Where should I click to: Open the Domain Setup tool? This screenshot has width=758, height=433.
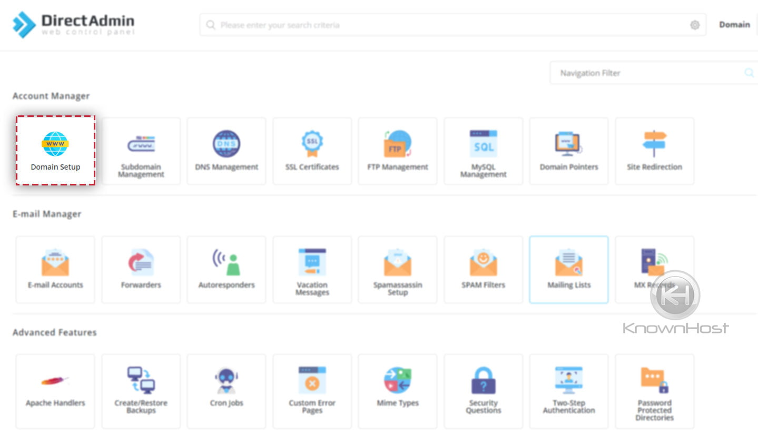[x=55, y=151]
